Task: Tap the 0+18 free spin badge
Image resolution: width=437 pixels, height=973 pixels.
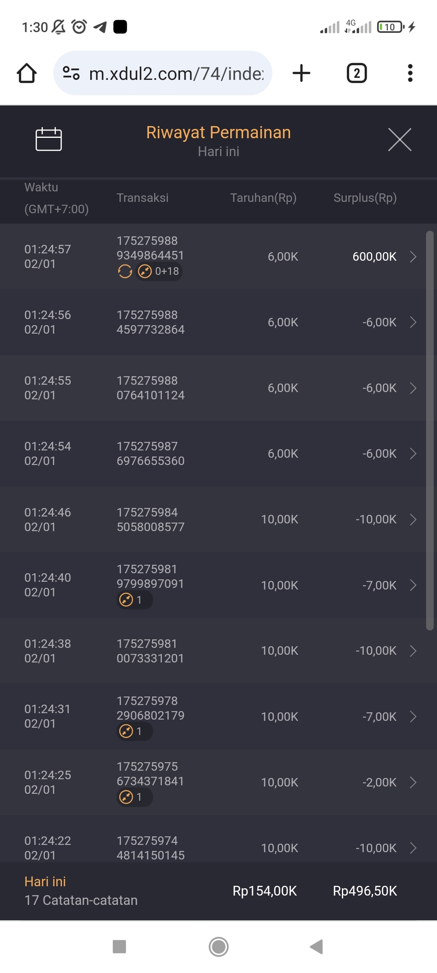Action: point(159,271)
